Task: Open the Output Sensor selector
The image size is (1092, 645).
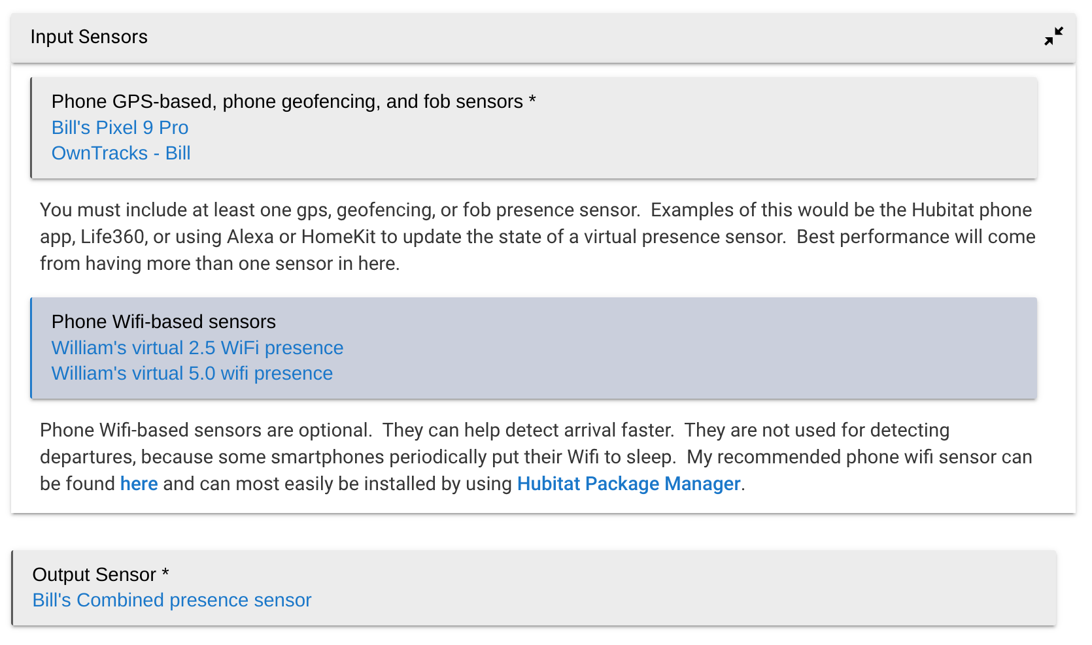Action: (94, 574)
